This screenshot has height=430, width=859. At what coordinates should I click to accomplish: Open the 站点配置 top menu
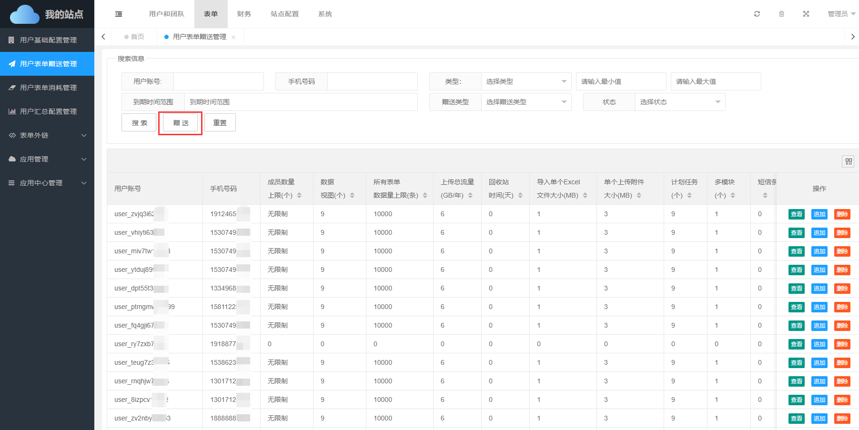(284, 14)
